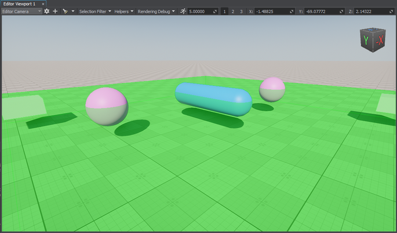
Task: Expand the Selection Filter dropdown
Action: click(x=95, y=11)
